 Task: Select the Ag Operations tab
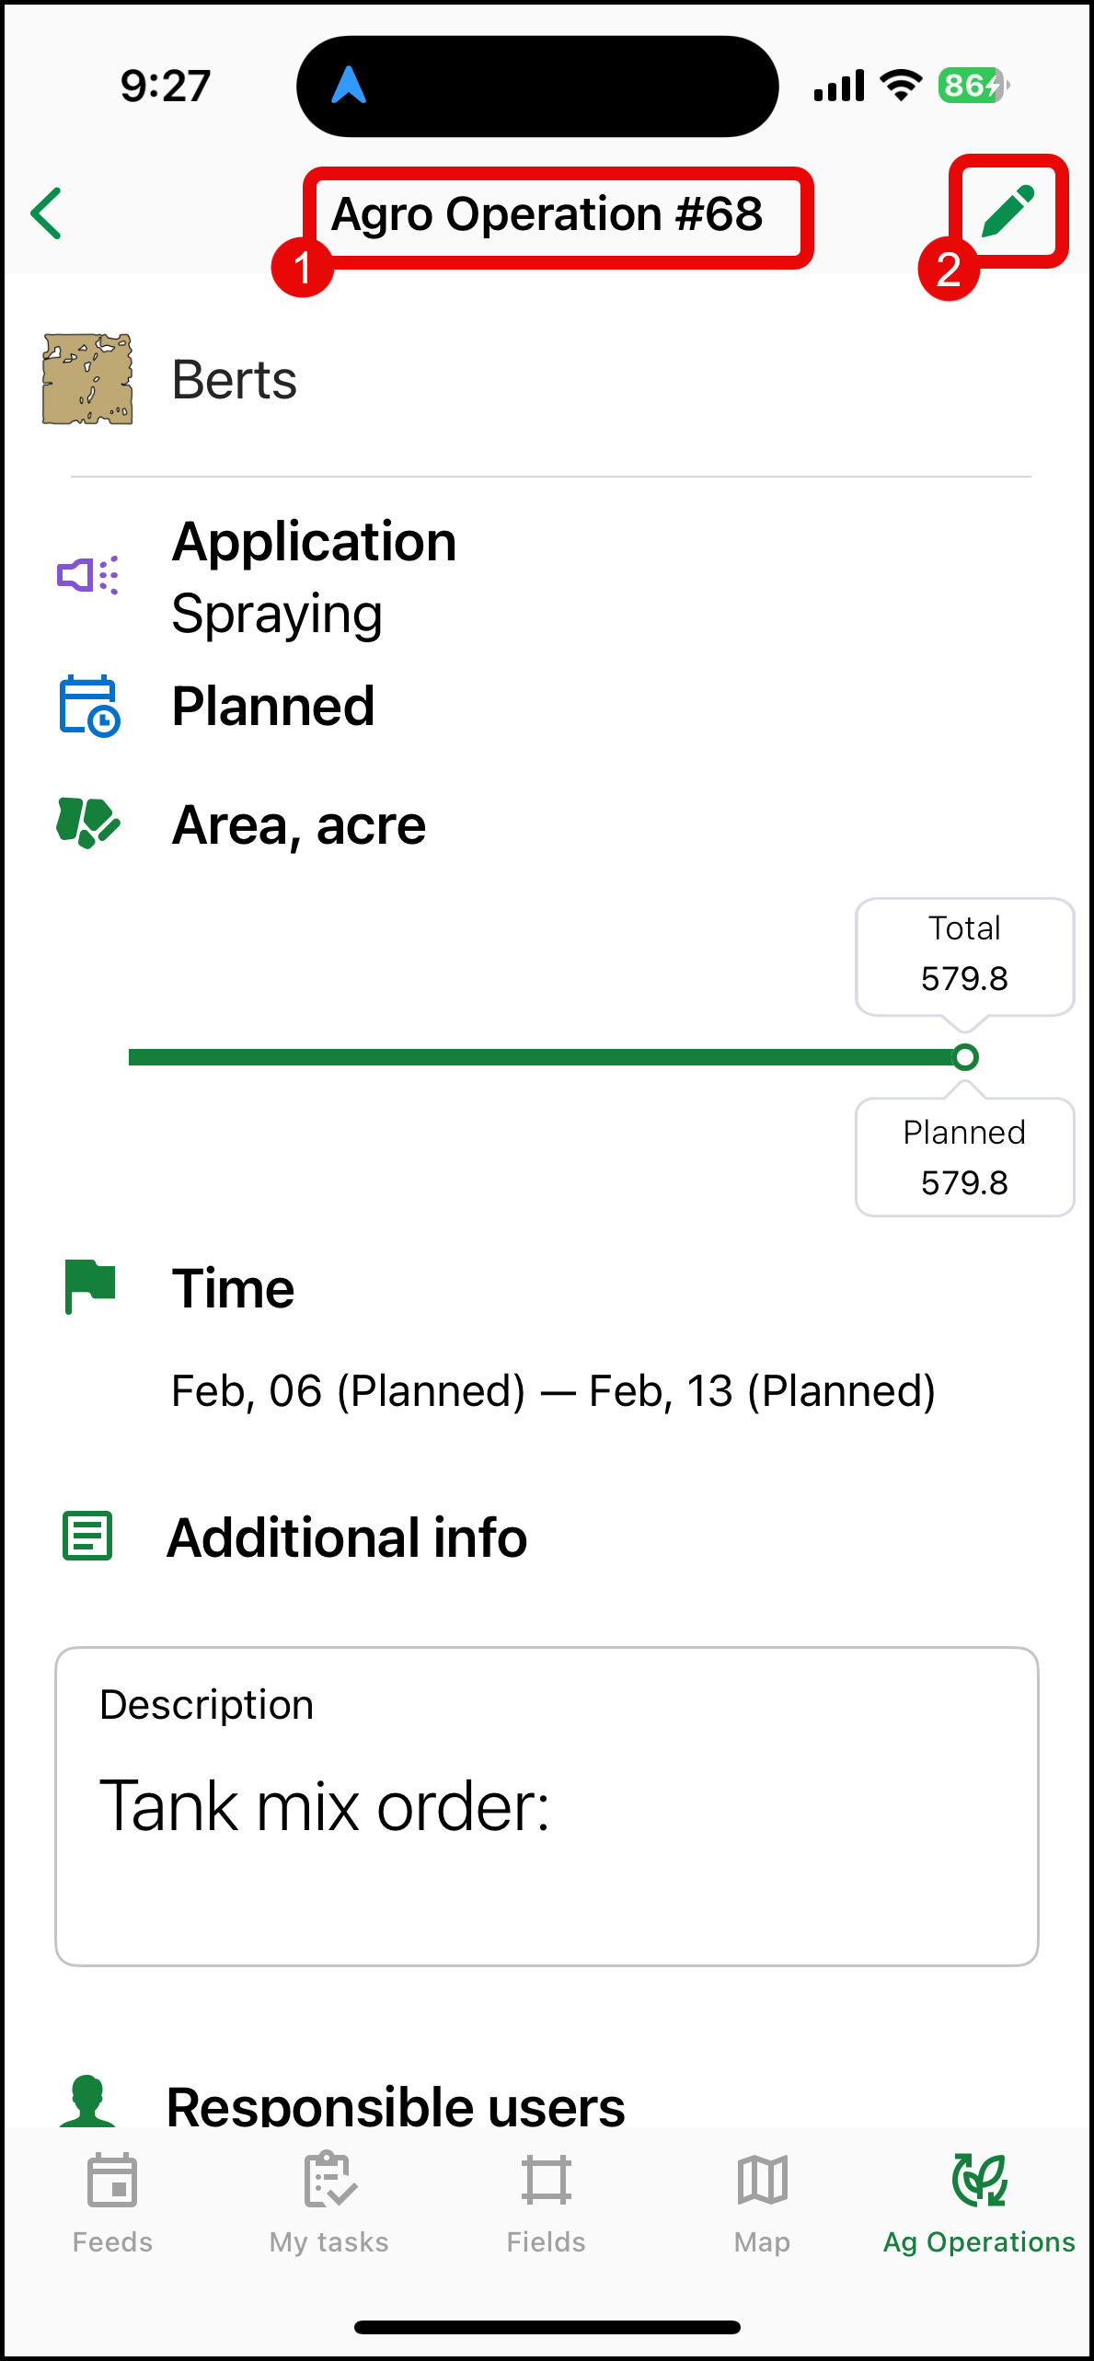[979, 2202]
